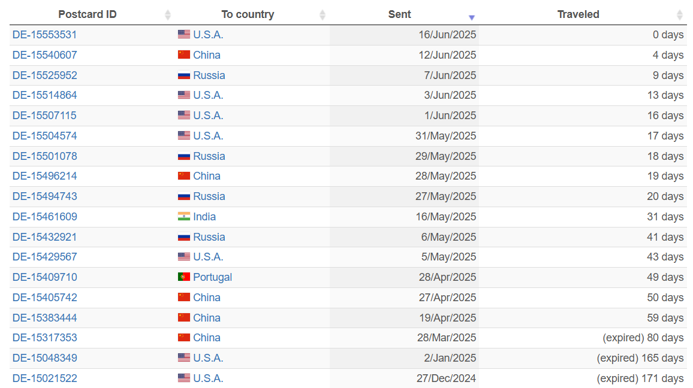Open postcard DE-15461609
The width and height of the screenshot is (693, 388).
point(44,216)
